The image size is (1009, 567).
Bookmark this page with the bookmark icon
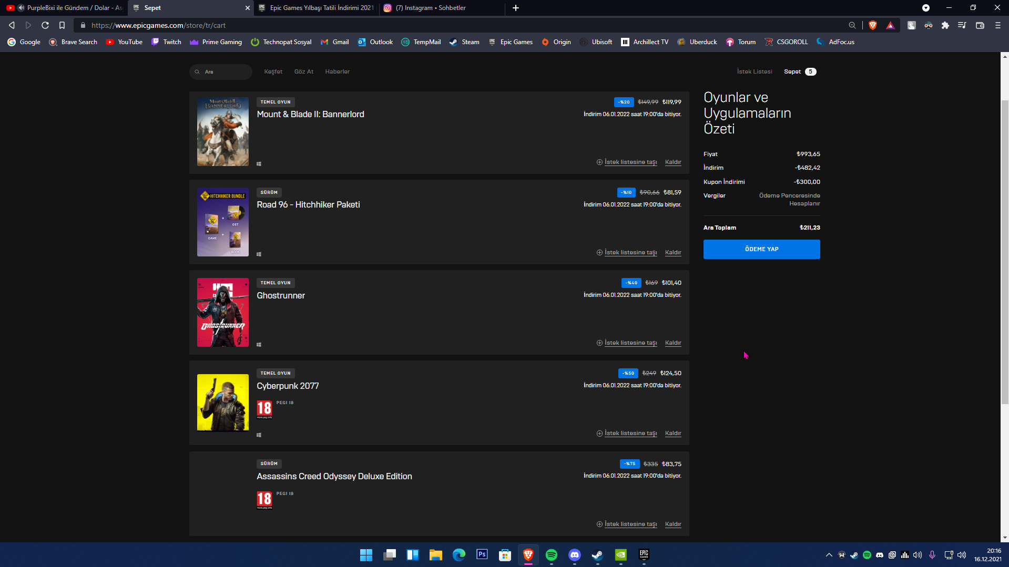click(x=62, y=25)
